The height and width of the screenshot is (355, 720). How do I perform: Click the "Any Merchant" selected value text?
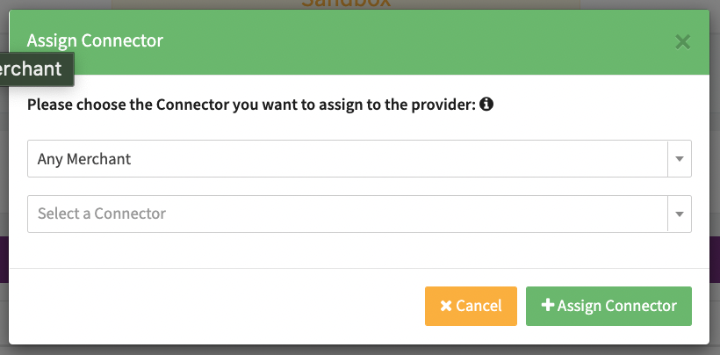tap(84, 159)
